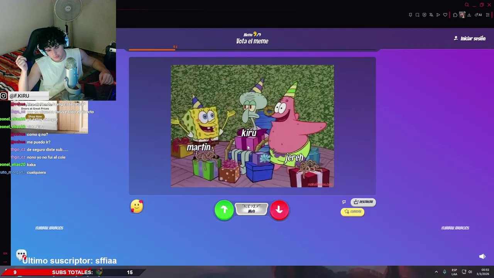The height and width of the screenshot is (278, 494).
Task: Open the browser profile avatar
Action: click(462, 15)
